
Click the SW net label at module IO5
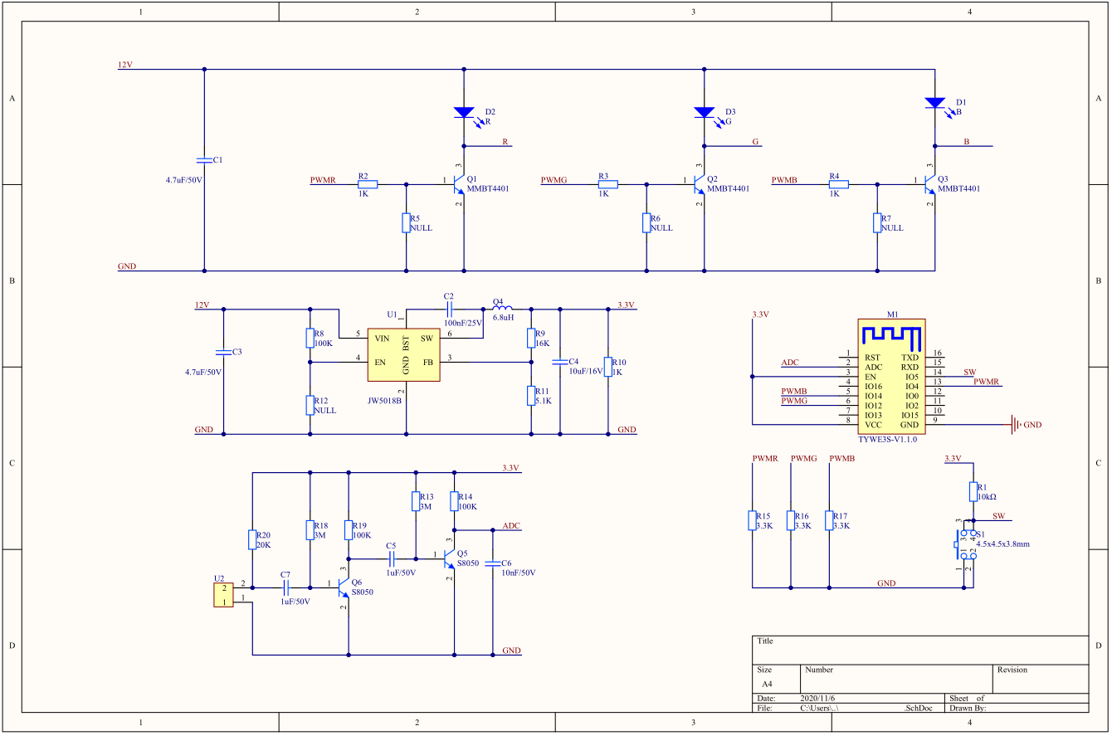tap(969, 372)
